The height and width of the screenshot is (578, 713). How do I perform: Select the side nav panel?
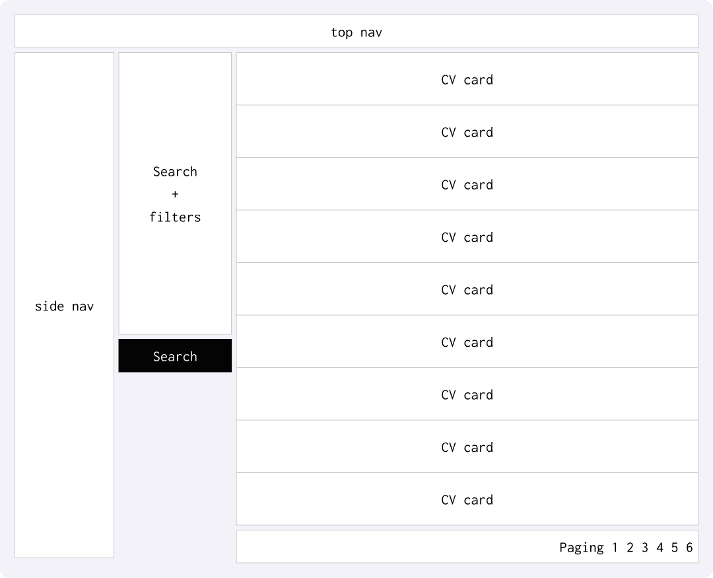(x=64, y=305)
